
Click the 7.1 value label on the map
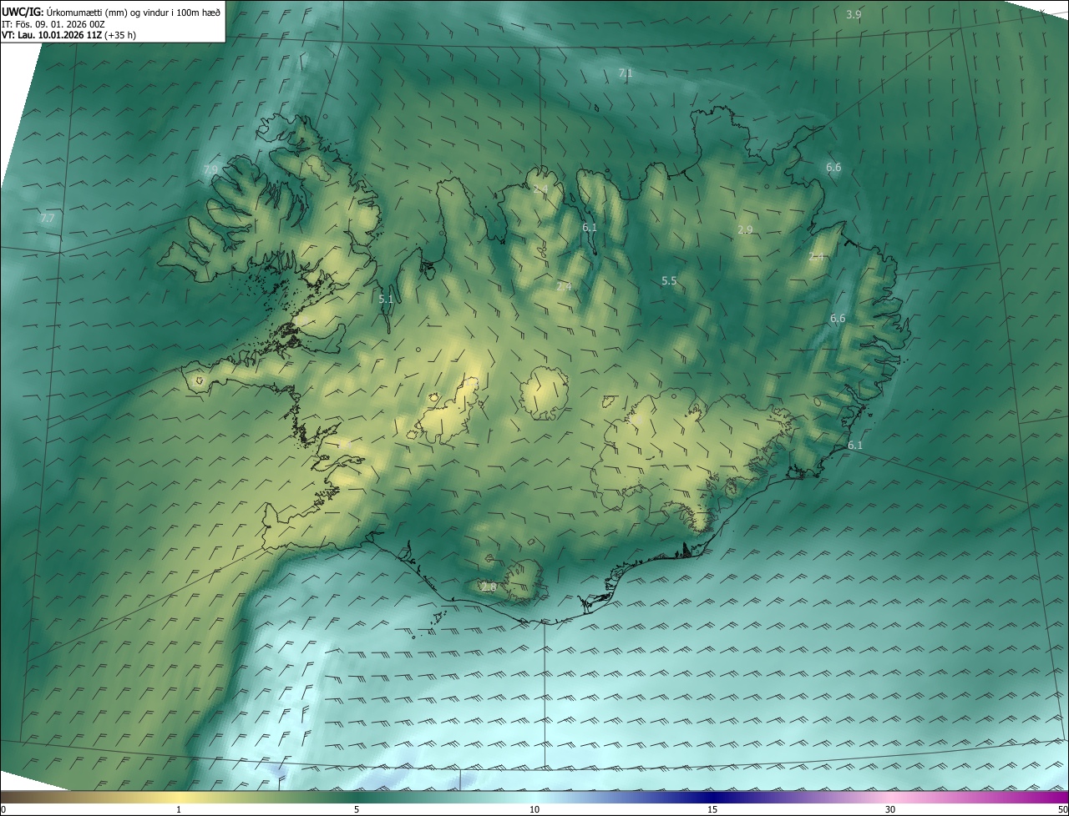(x=626, y=73)
